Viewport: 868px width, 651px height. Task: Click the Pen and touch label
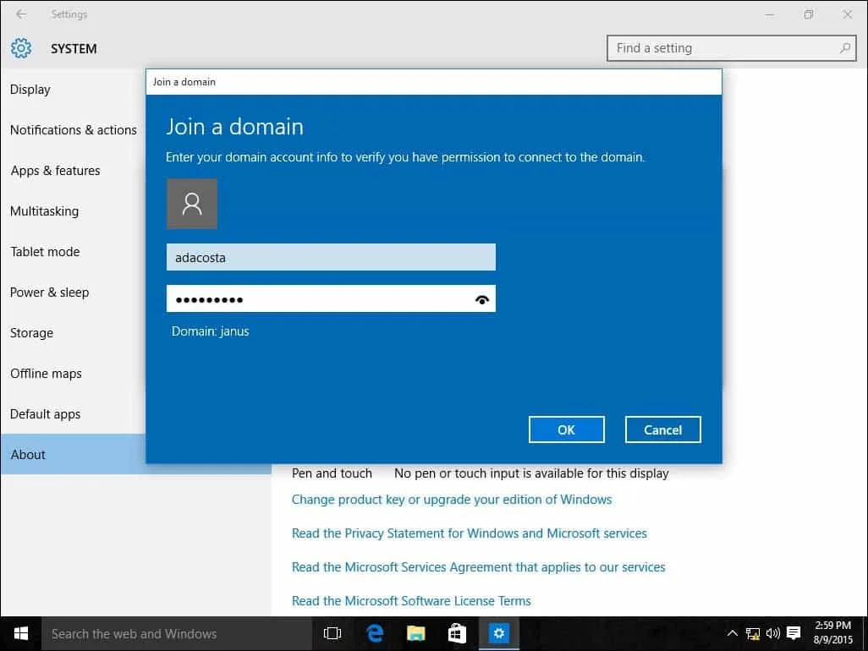332,473
